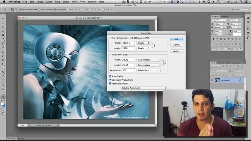This screenshot has height=141, width=251.
Task: Select the Rectangular Marquee tool
Action: click(3, 23)
